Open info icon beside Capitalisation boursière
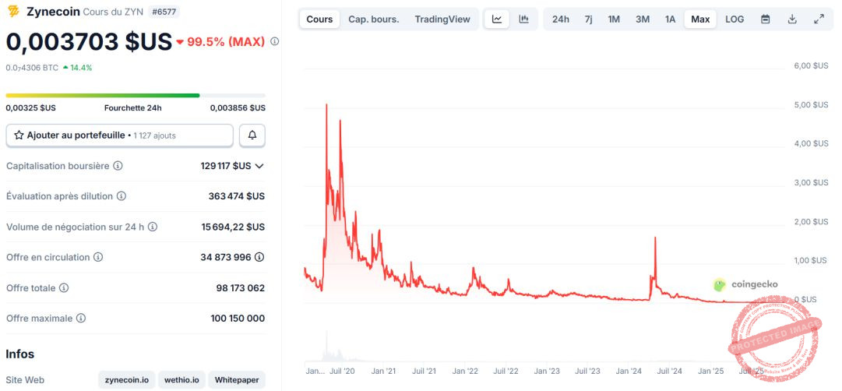The width and height of the screenshot is (842, 391). pyautogui.click(x=118, y=166)
